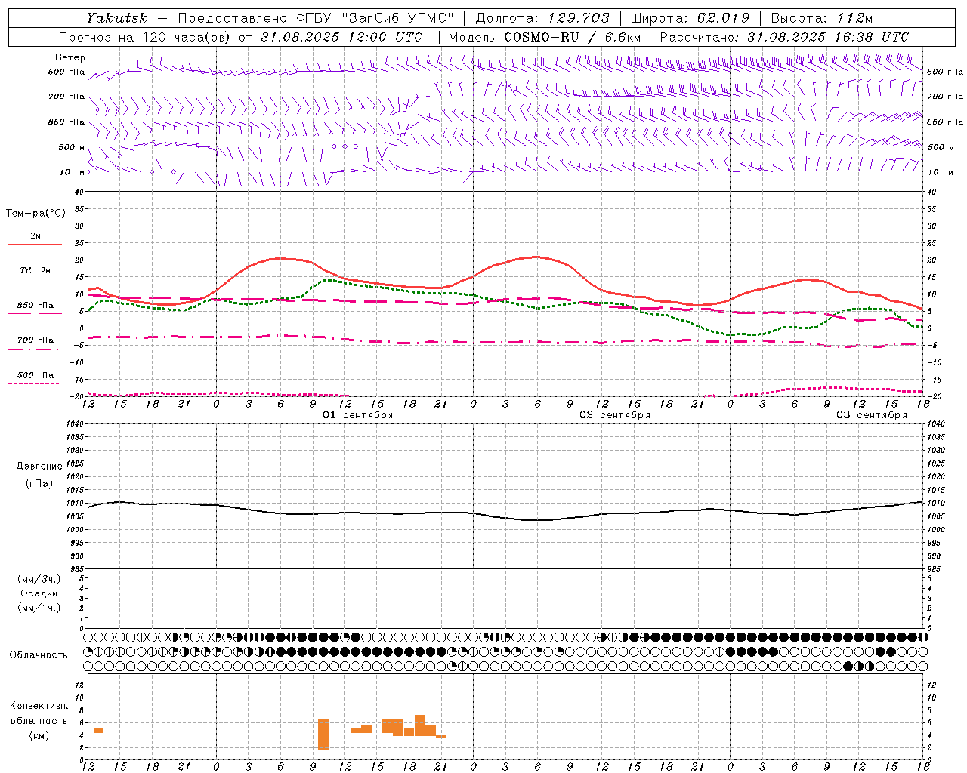The image size is (967, 773).
Task: Click the dotted '500 гПа' temperature legend line
Action: tap(33, 383)
